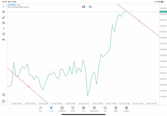The height and width of the screenshot is (116, 167).
Task: Open the Settings gear tab
Action: pos(127,109)
